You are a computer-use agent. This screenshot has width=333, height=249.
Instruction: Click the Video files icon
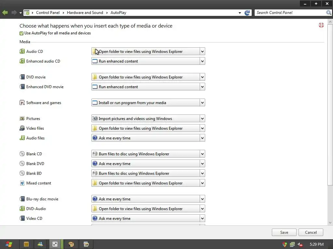pos(22,128)
